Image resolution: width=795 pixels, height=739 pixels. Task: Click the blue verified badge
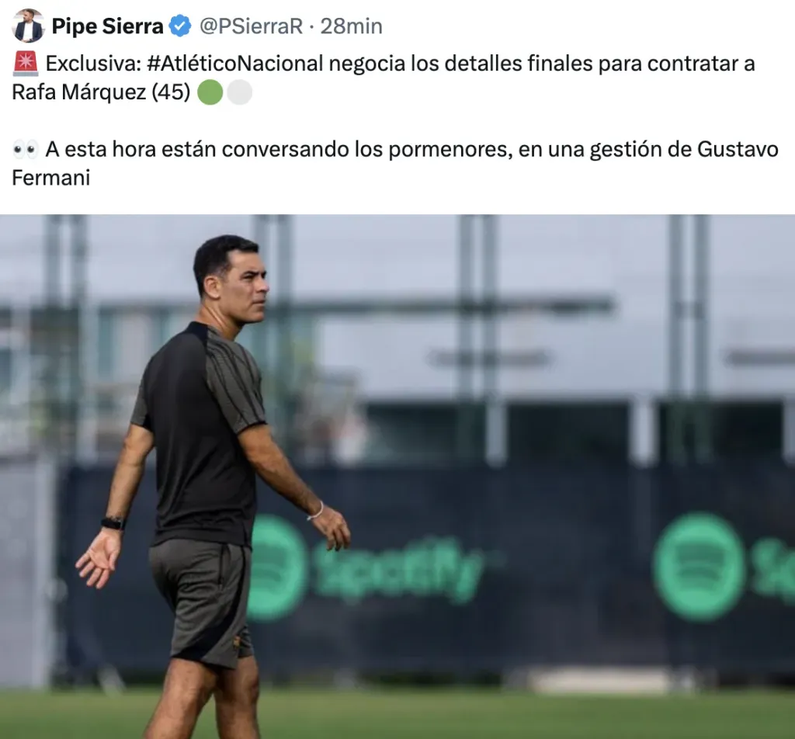[x=180, y=26]
